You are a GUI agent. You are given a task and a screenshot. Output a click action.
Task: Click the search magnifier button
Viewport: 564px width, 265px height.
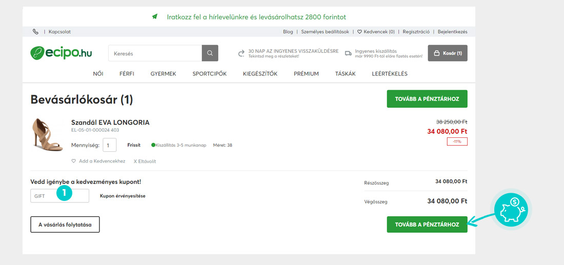pyautogui.click(x=210, y=53)
